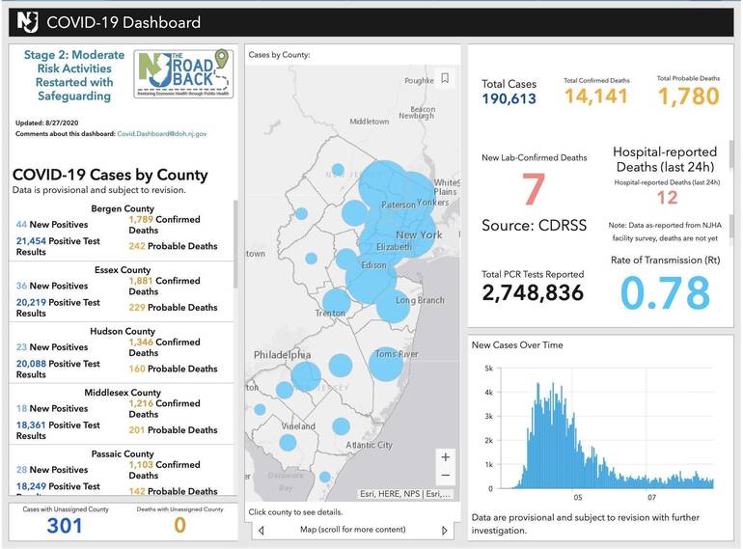Select the Essex County list entry
Viewport: 743px width, 549px height.
(122, 291)
